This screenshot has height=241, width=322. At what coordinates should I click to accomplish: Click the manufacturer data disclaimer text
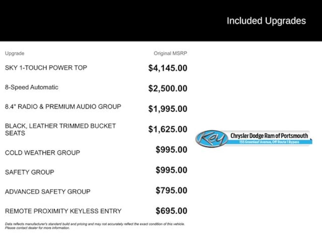[x=95, y=226]
